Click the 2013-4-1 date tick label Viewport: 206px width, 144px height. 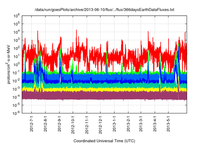(x=155, y=123)
